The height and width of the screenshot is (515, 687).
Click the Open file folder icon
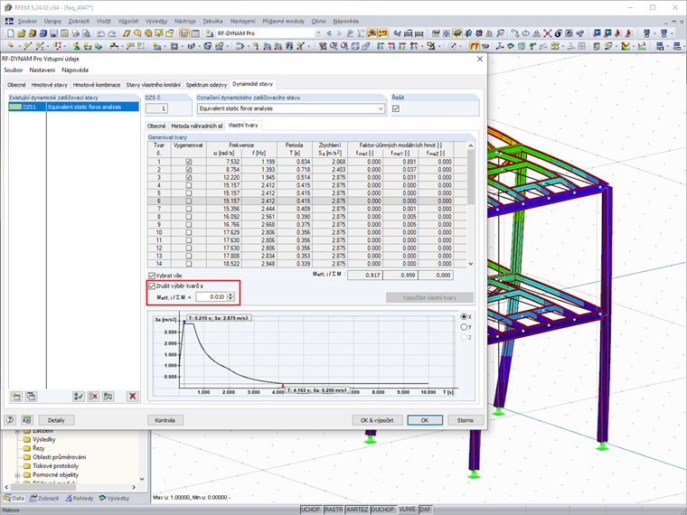22,33
